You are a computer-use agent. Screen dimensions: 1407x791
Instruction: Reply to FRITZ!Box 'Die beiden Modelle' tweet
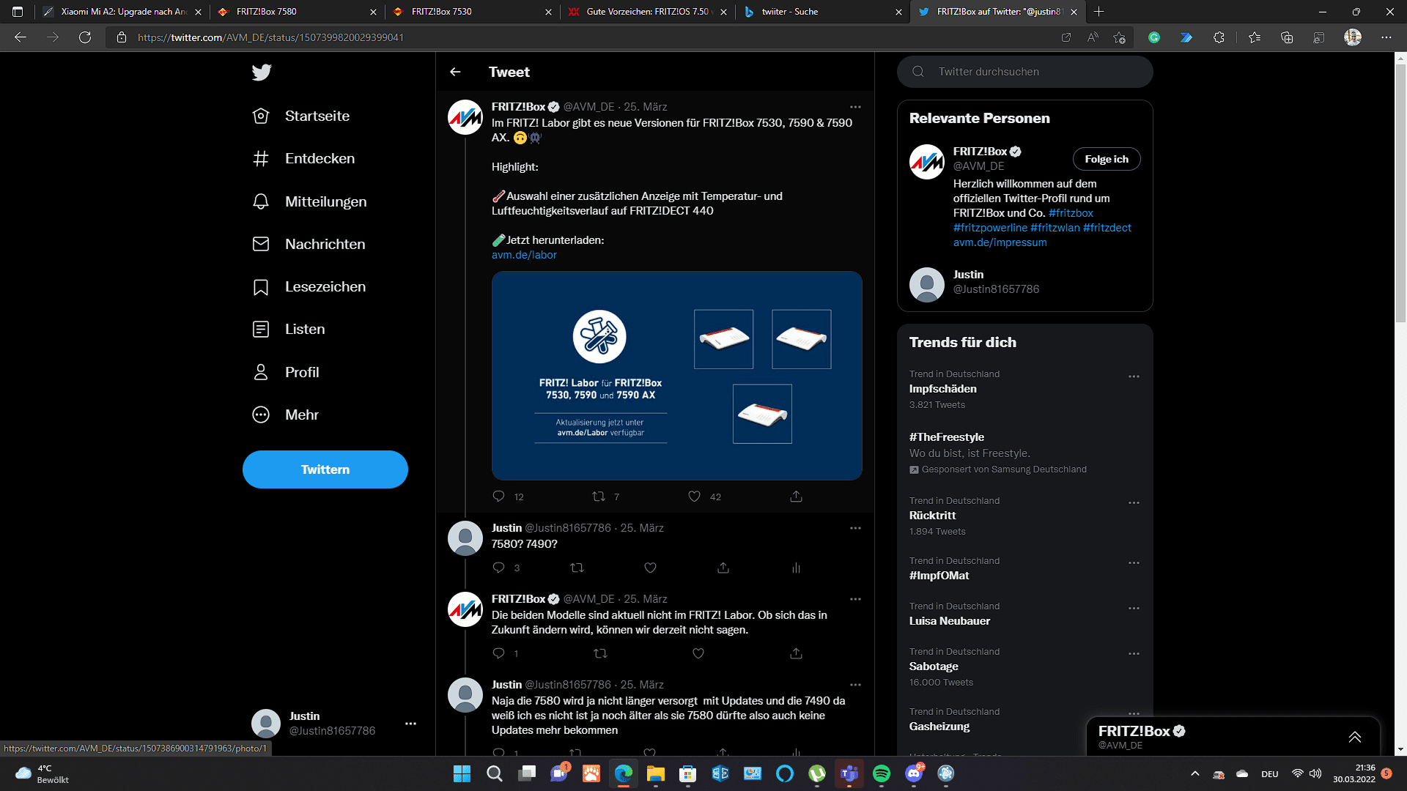[499, 653]
